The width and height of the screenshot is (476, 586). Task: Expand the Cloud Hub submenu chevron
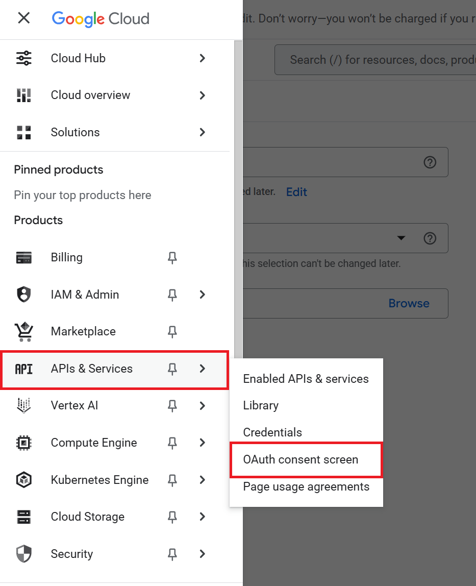203,58
